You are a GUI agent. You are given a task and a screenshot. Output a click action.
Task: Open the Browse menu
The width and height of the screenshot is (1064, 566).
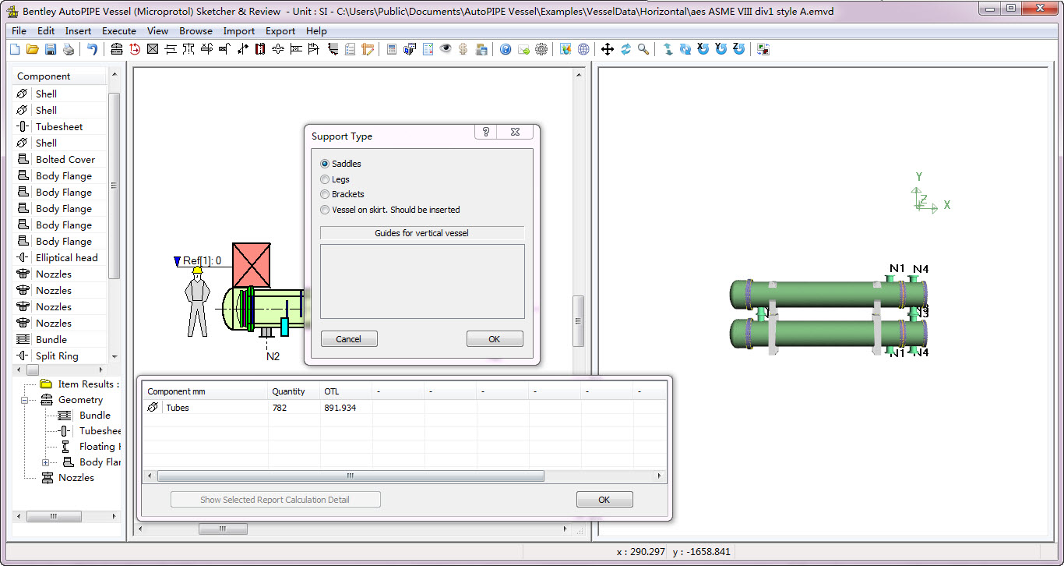(x=196, y=31)
